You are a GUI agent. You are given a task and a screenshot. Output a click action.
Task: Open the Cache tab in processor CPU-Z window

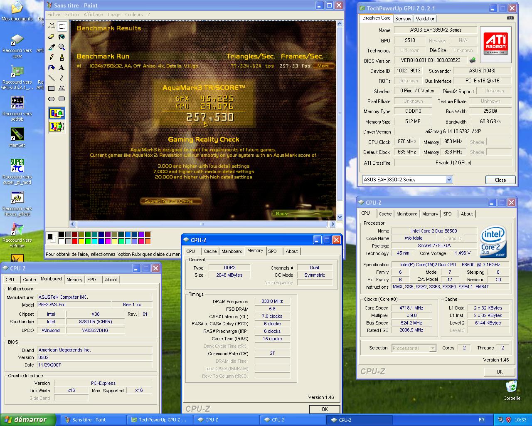pos(385,214)
